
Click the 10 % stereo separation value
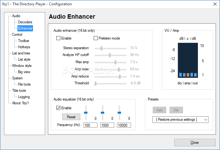(134, 48)
